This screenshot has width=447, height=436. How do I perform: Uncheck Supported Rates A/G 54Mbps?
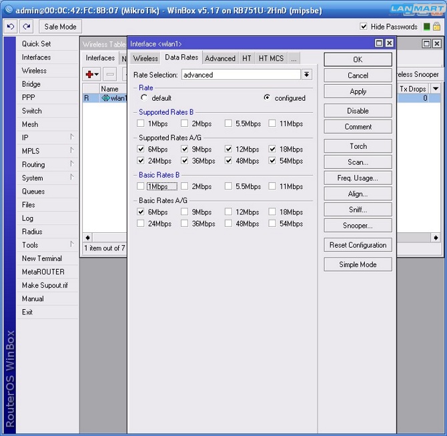pos(272,160)
